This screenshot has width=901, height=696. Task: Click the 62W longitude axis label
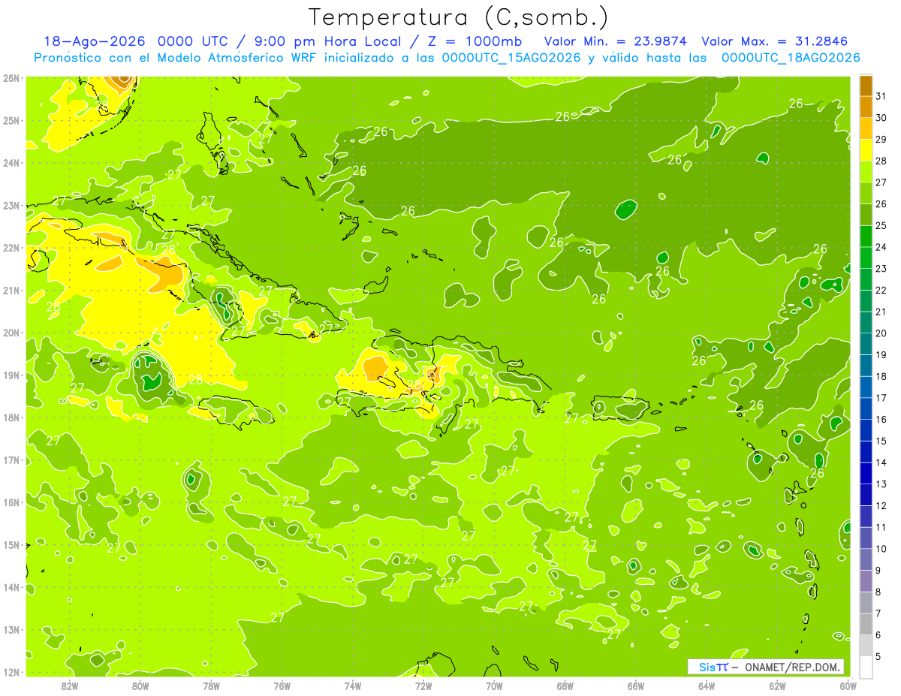click(777, 686)
